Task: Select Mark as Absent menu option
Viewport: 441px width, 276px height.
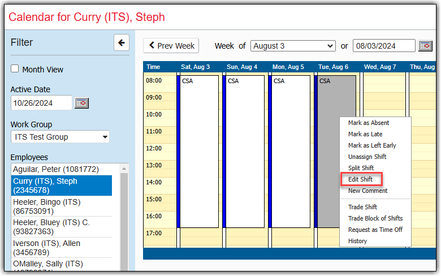Action: 369,123
